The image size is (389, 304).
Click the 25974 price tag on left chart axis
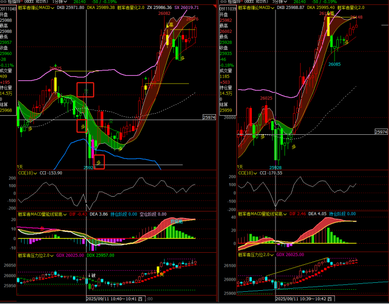point(209,118)
